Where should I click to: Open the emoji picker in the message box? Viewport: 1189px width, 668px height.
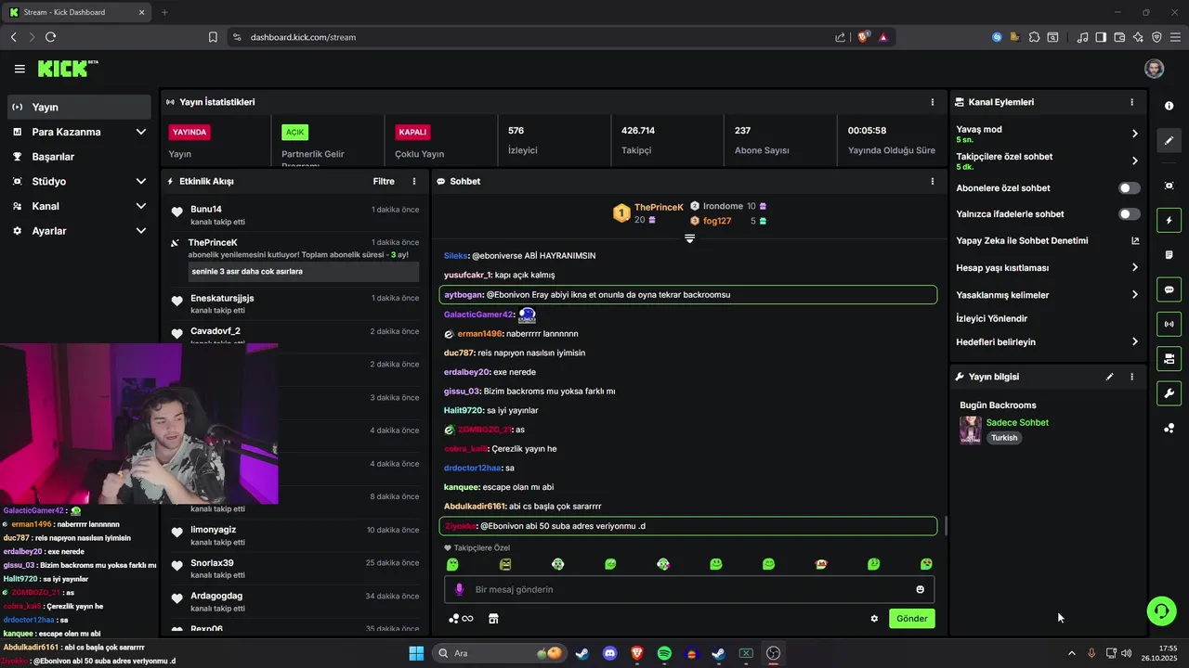[x=920, y=589]
